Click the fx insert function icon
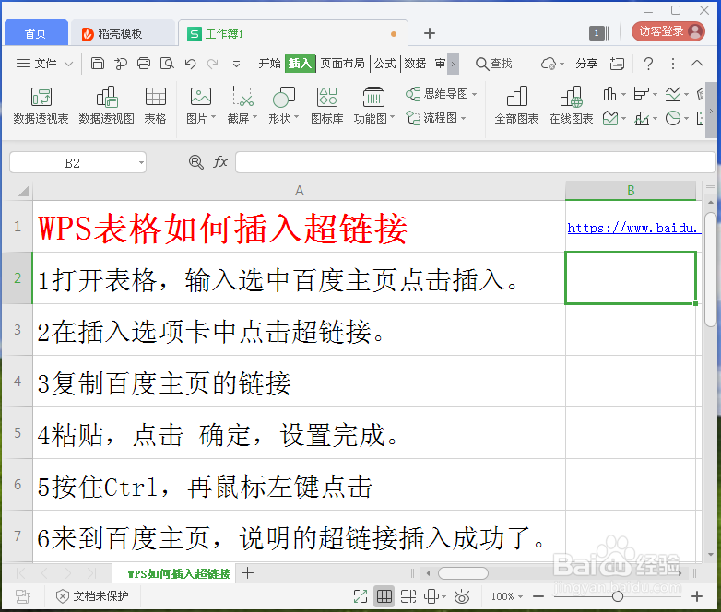 (x=220, y=162)
